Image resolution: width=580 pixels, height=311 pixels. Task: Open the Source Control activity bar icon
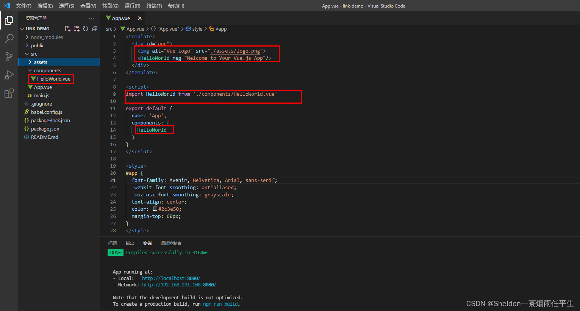point(9,57)
